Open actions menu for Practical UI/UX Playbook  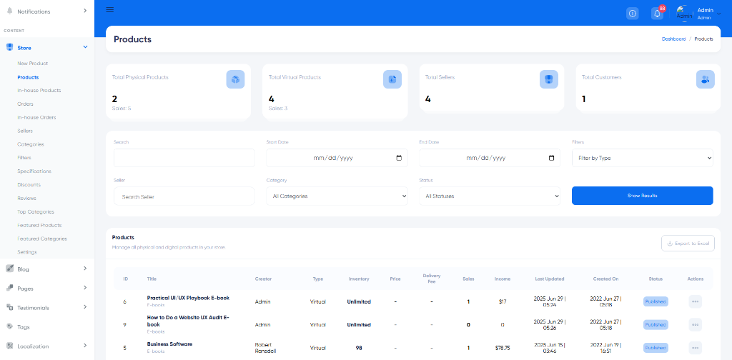pyautogui.click(x=695, y=301)
